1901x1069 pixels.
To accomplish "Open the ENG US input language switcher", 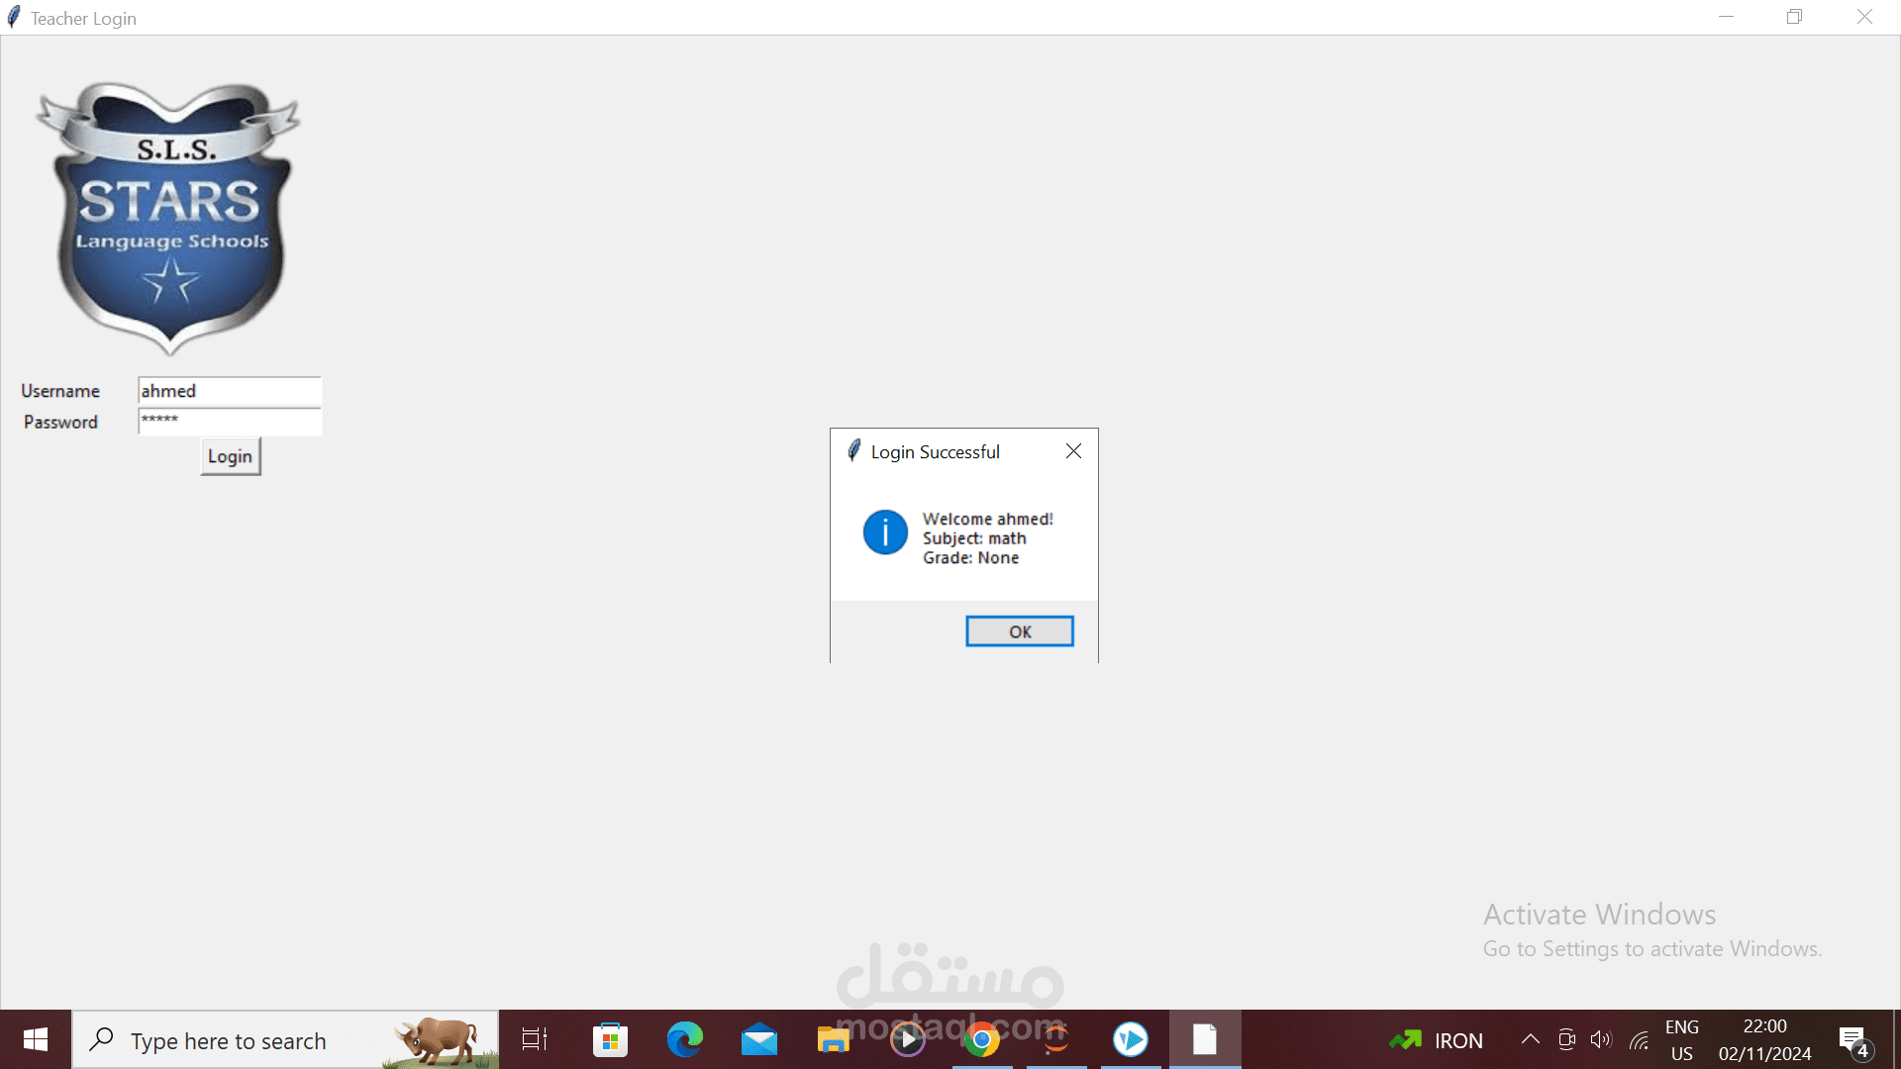I will pyautogui.click(x=1681, y=1040).
